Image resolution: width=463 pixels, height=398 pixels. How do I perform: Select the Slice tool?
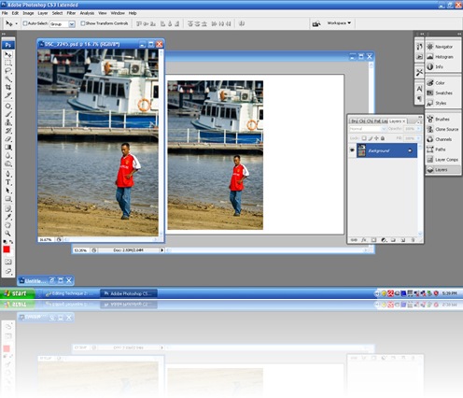8,95
